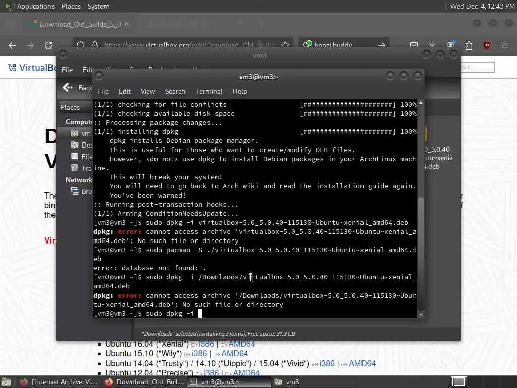Screen dimensions: 517x388
Task: Click the terminal title vm3@vm3:~
Action: 259,77
